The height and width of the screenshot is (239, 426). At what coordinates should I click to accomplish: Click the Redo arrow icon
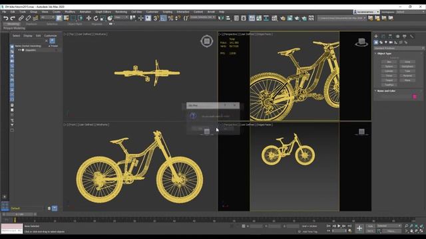click(x=13, y=18)
